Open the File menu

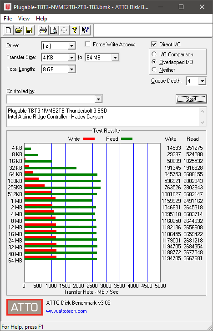(x=8, y=19)
